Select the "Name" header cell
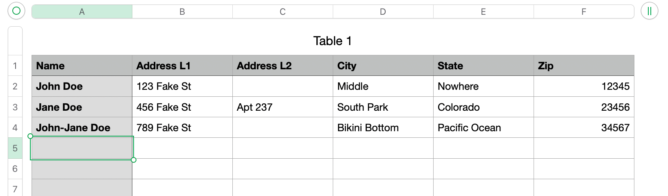Image resolution: width=668 pixels, height=196 pixels. (x=82, y=66)
